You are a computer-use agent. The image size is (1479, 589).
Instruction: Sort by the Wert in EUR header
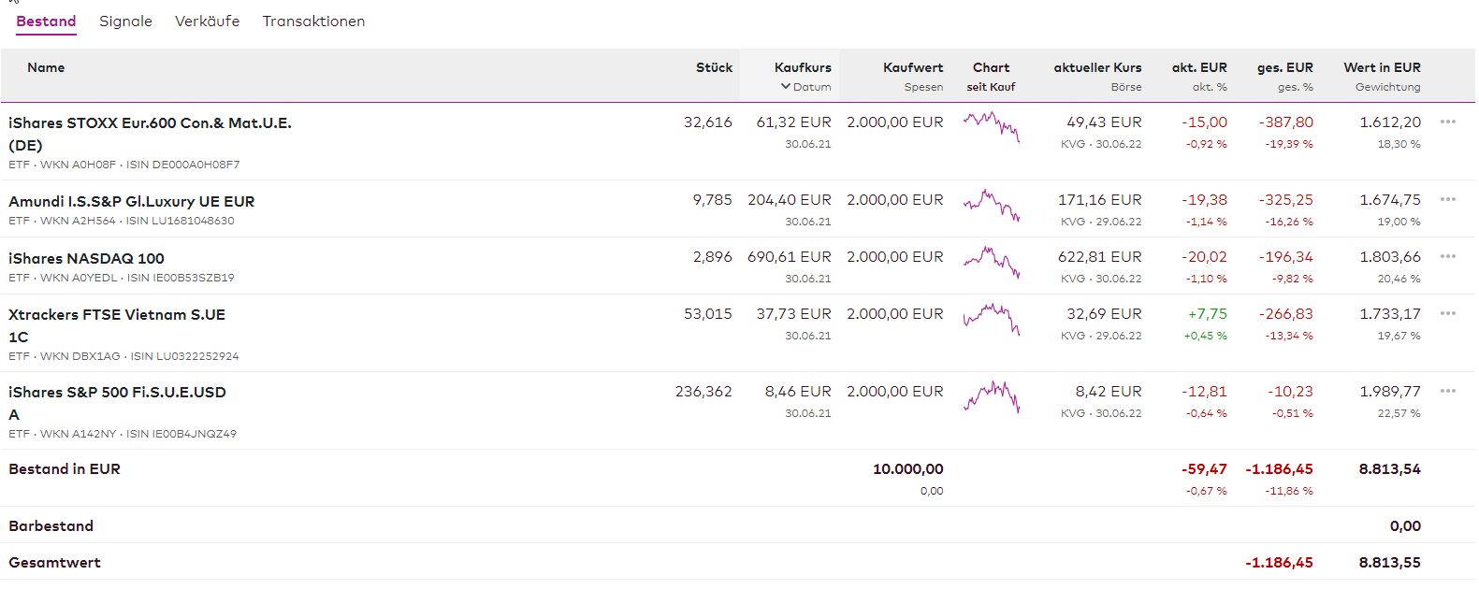pos(1382,68)
